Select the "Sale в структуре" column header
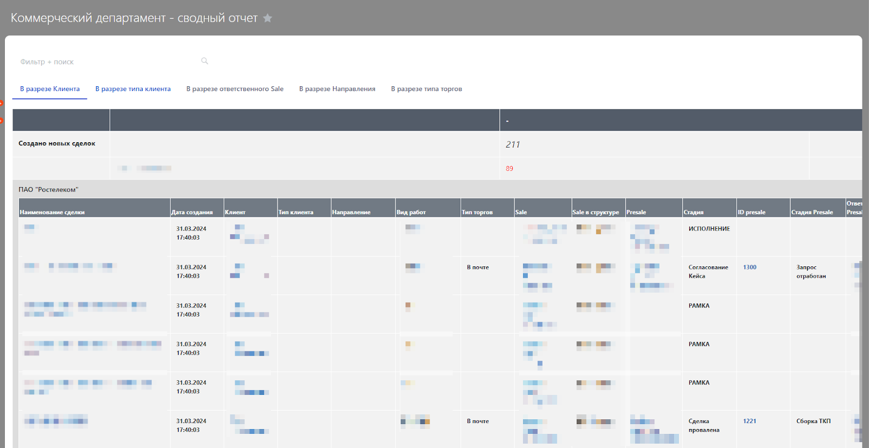Image resolution: width=869 pixels, height=448 pixels. [x=596, y=212]
